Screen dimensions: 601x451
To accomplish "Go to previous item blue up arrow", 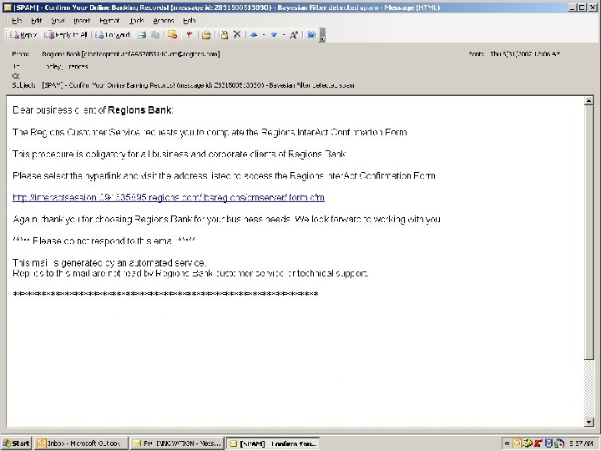I will 254,35.
